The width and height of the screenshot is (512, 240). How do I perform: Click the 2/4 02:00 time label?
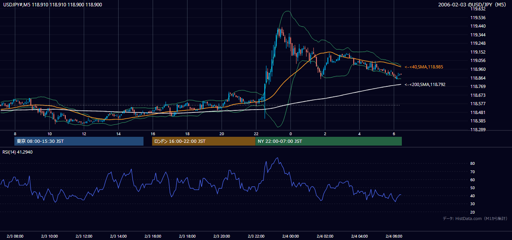click(x=325, y=236)
